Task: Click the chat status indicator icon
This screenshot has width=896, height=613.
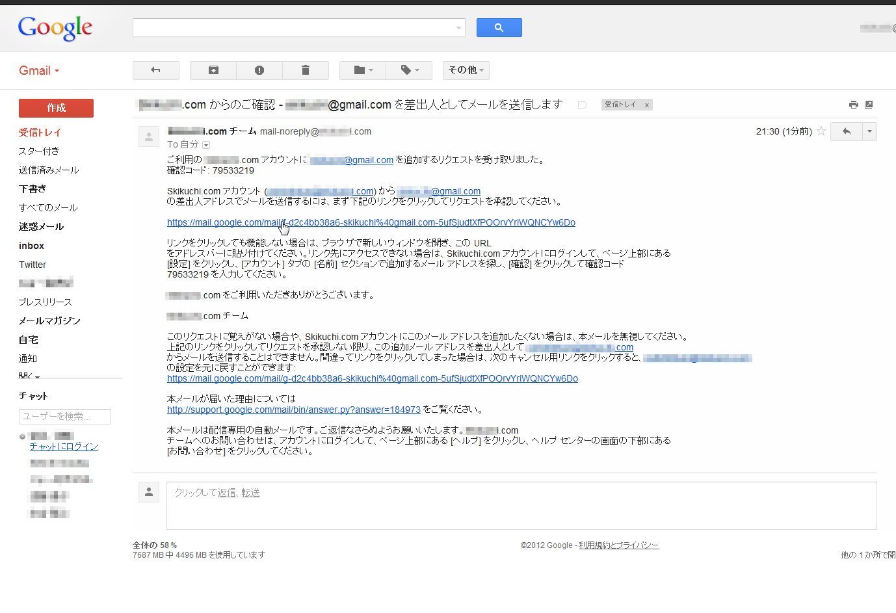Action: 23,437
